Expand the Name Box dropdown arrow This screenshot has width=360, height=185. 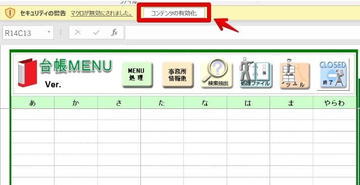48,32
